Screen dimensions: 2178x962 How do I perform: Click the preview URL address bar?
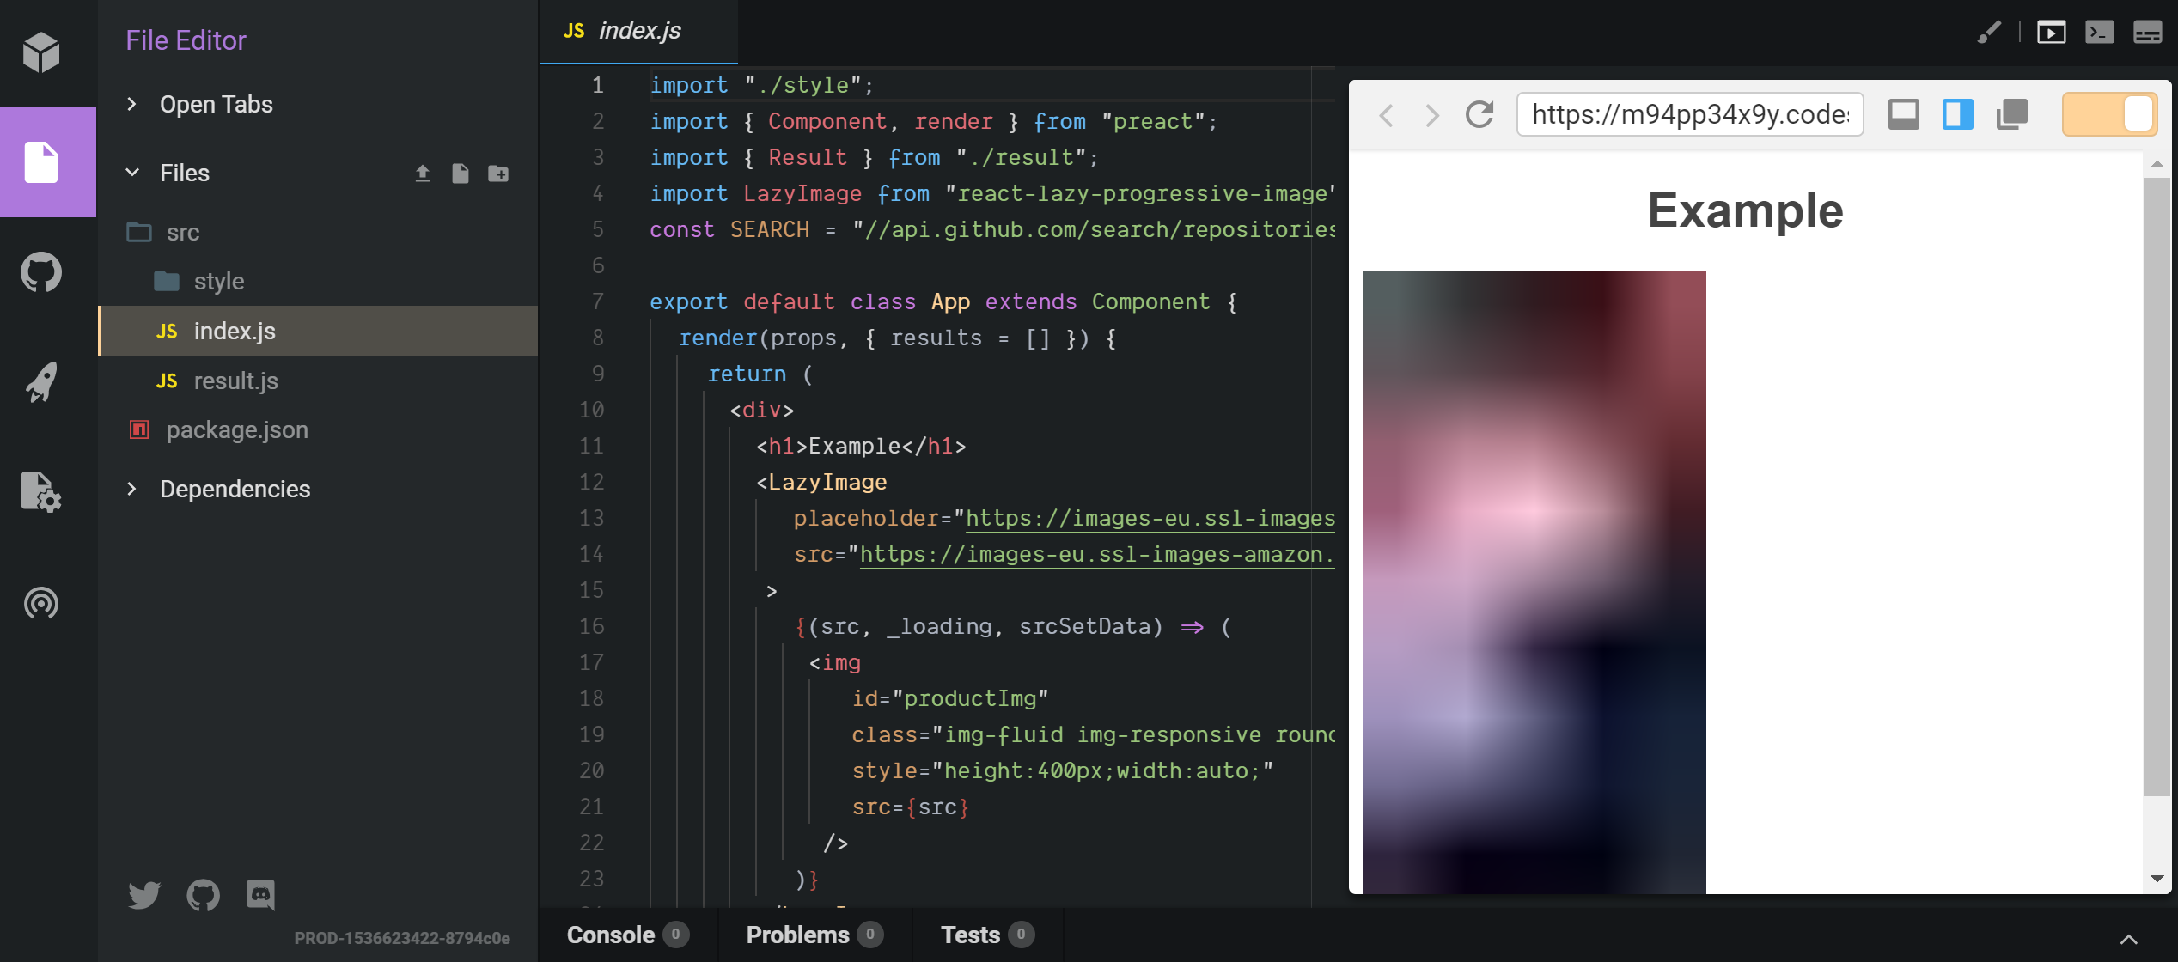tap(1689, 114)
